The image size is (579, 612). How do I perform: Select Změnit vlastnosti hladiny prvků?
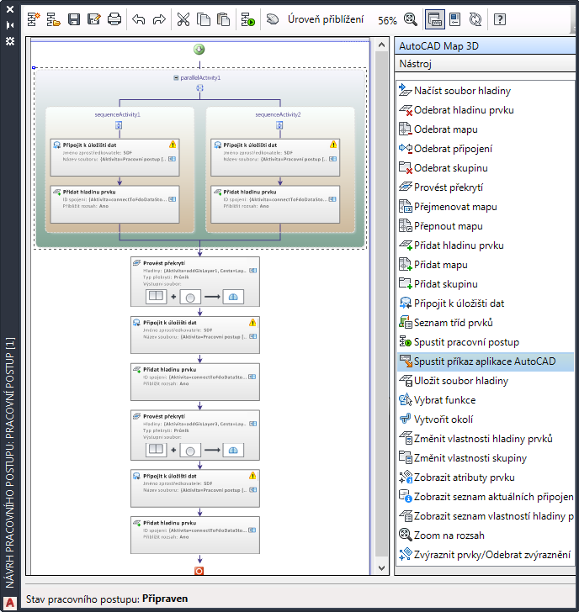pos(486,438)
